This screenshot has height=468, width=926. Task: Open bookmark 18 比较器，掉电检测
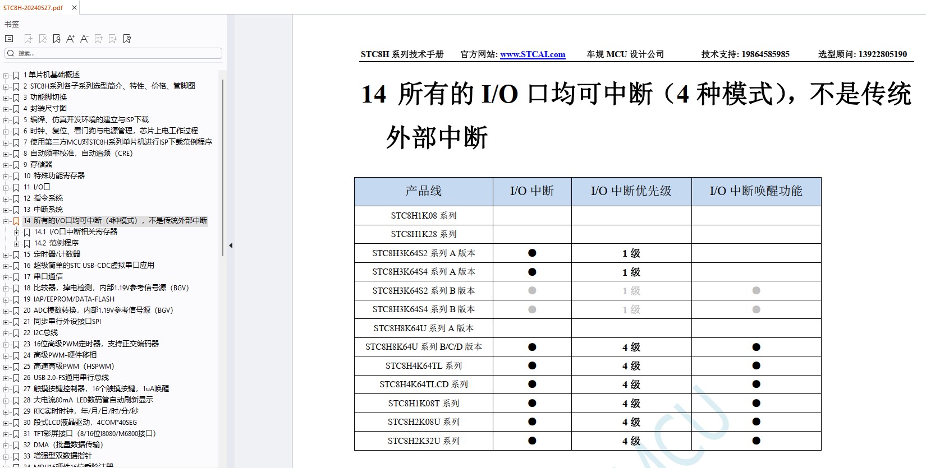click(x=106, y=288)
